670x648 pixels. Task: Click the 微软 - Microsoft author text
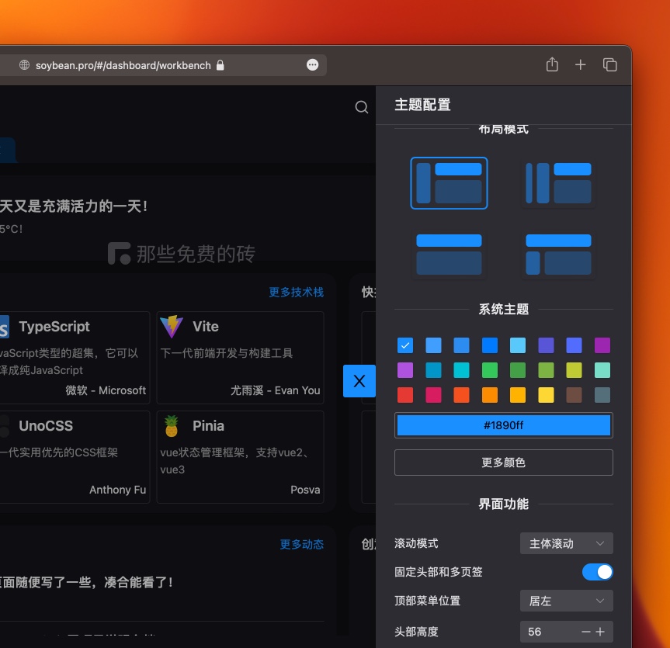click(x=106, y=390)
